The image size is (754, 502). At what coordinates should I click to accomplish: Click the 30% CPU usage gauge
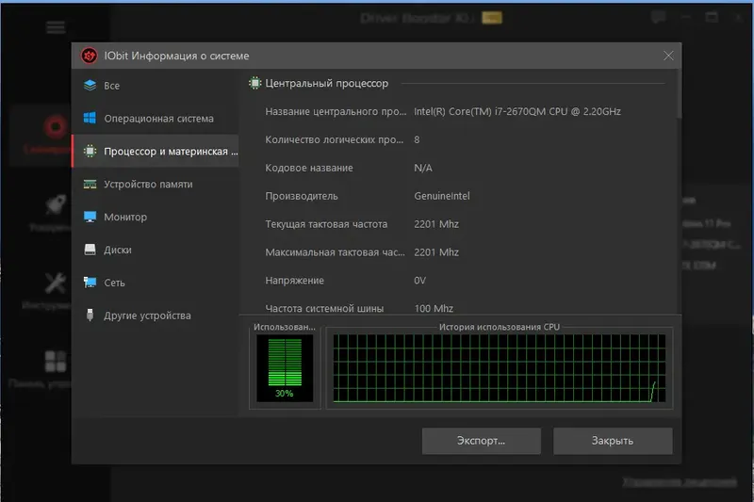point(285,368)
